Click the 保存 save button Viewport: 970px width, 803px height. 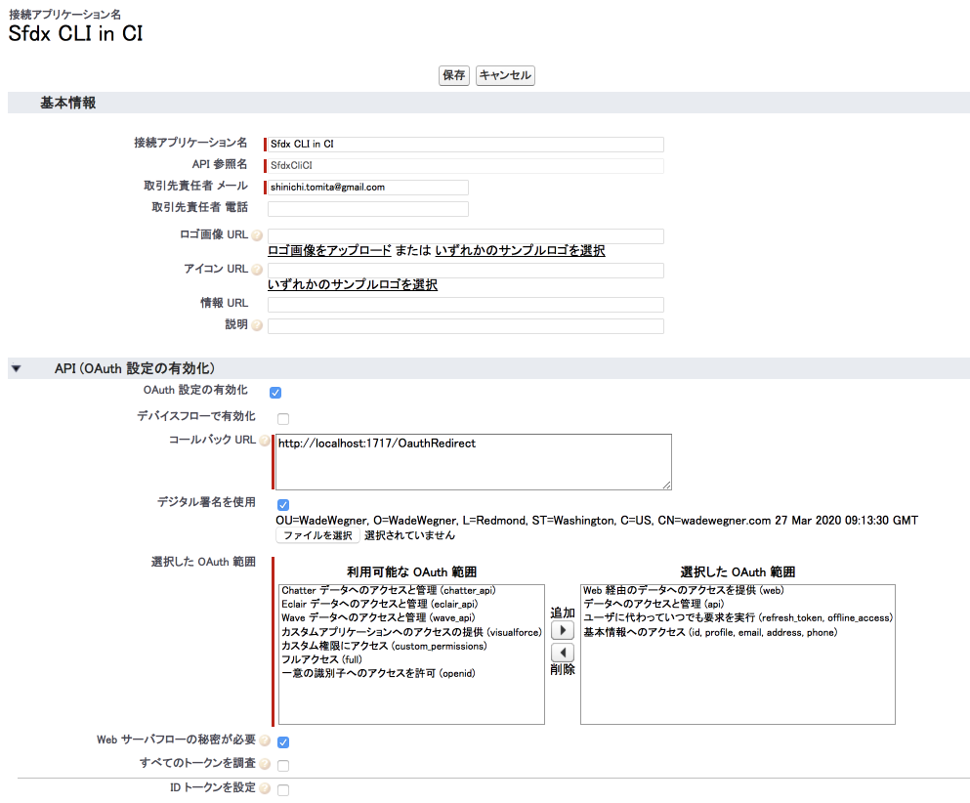(454, 75)
